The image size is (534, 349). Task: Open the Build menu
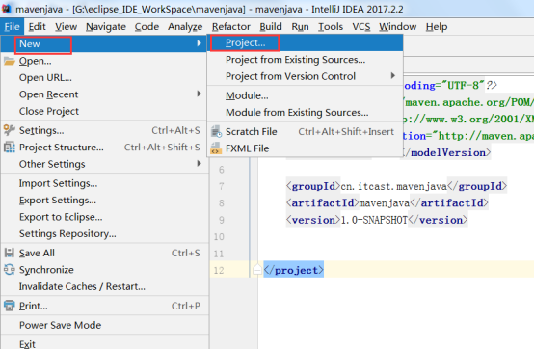271,27
